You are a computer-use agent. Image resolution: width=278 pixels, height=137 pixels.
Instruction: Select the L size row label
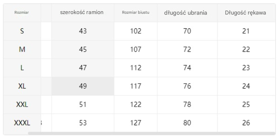click(22, 68)
